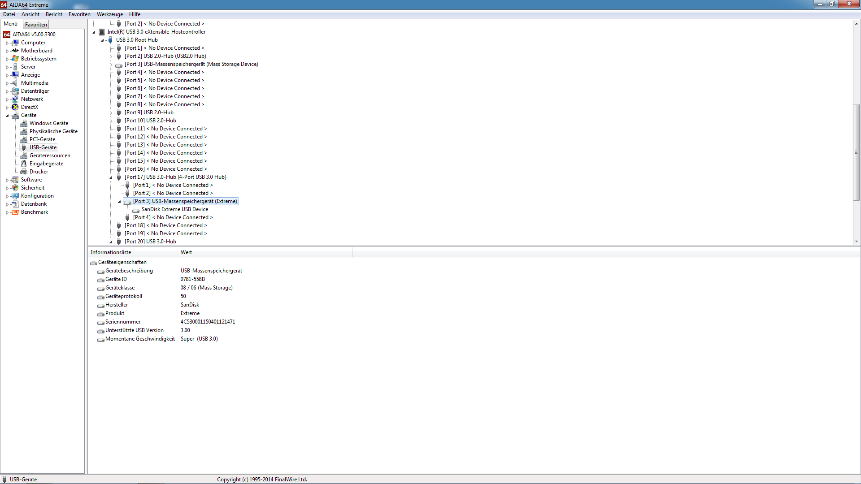Click the Netzwerk icon in sidebar
The width and height of the screenshot is (861, 484).
[x=15, y=99]
